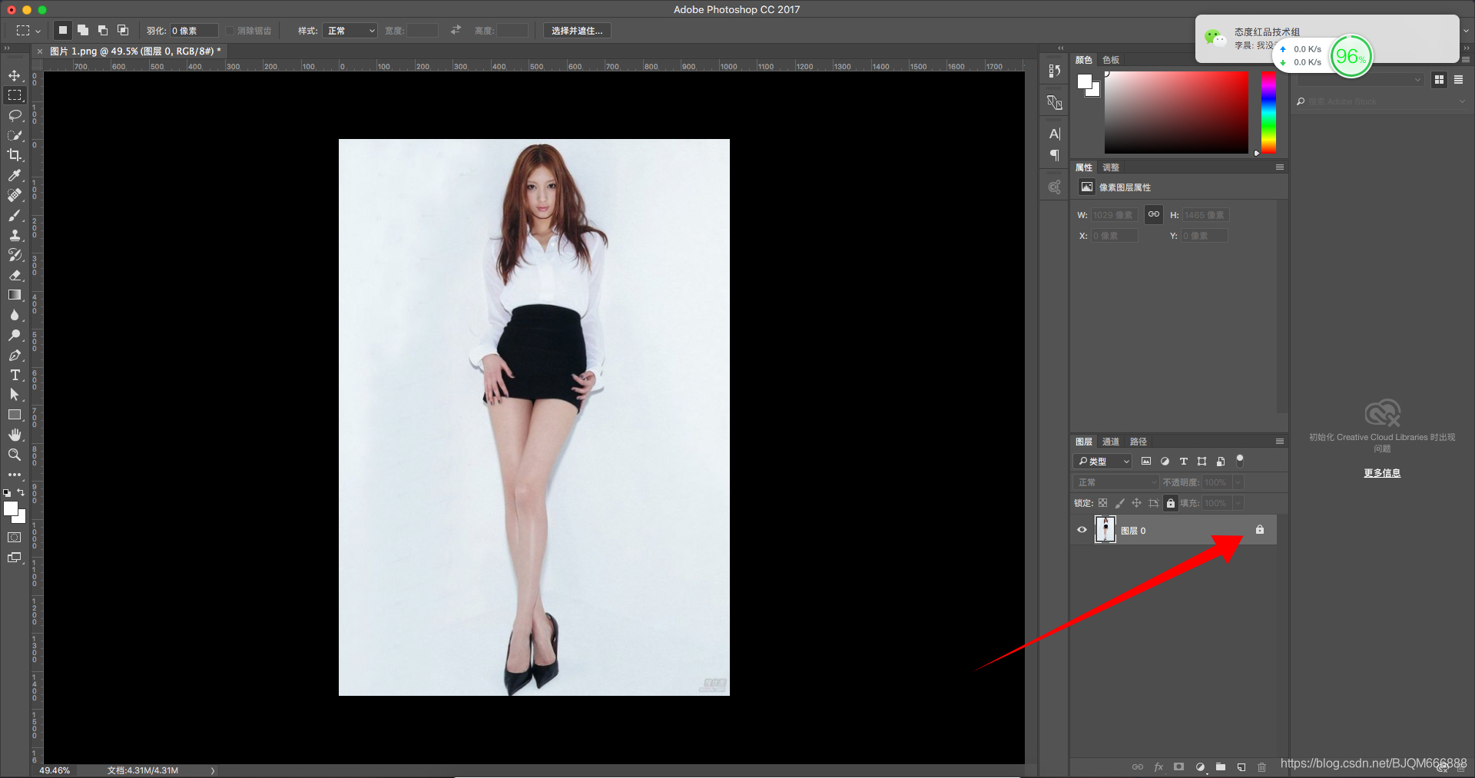Select the Blur tool
The width and height of the screenshot is (1475, 778).
[x=15, y=315]
